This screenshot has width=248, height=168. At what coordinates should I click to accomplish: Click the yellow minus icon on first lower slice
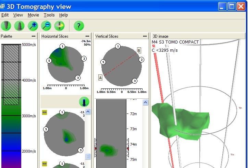[x=44, y=112]
